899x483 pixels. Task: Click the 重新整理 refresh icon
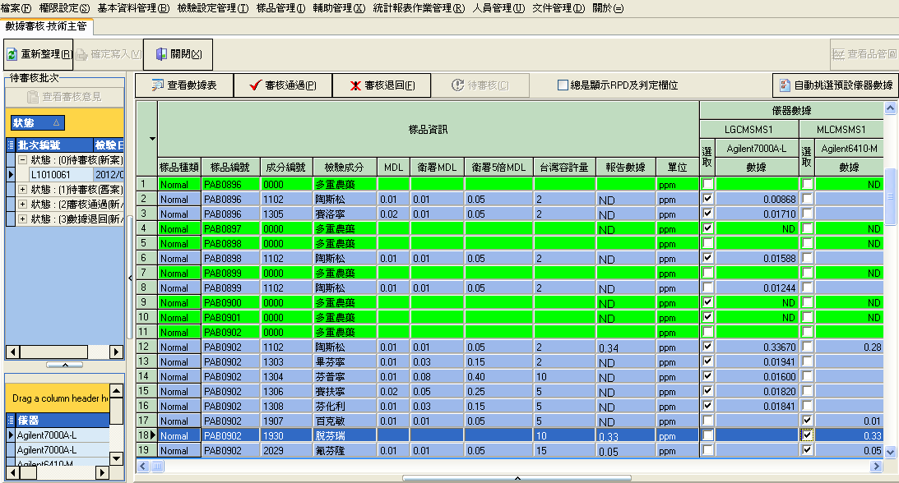point(12,54)
